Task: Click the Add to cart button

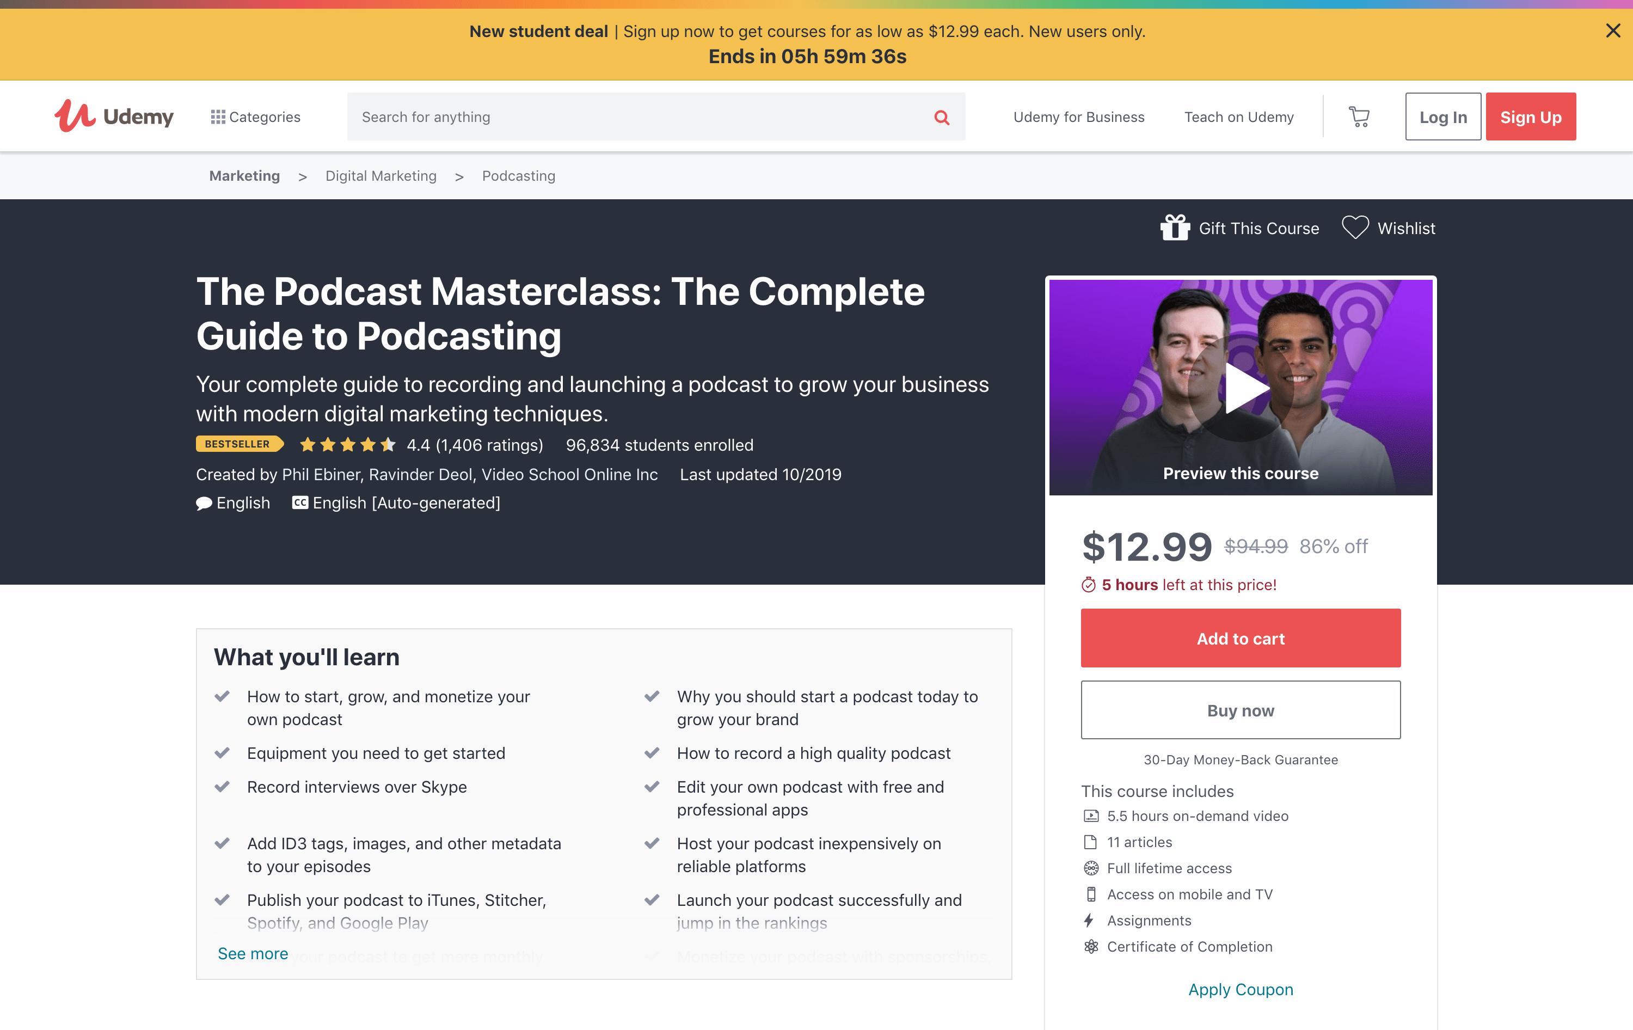Action: 1241,637
